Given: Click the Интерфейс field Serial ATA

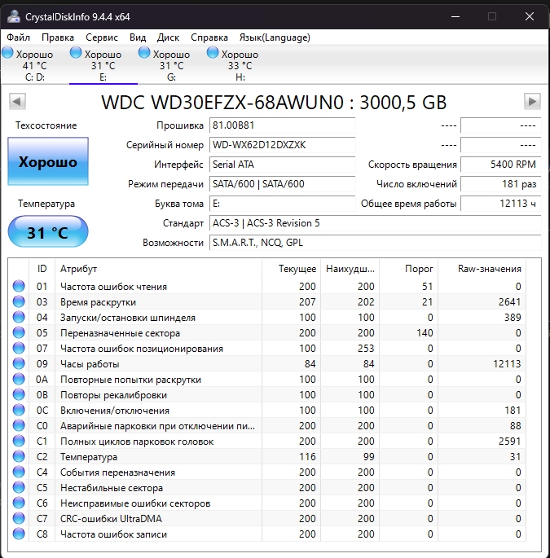Looking at the screenshot, I should [282, 165].
